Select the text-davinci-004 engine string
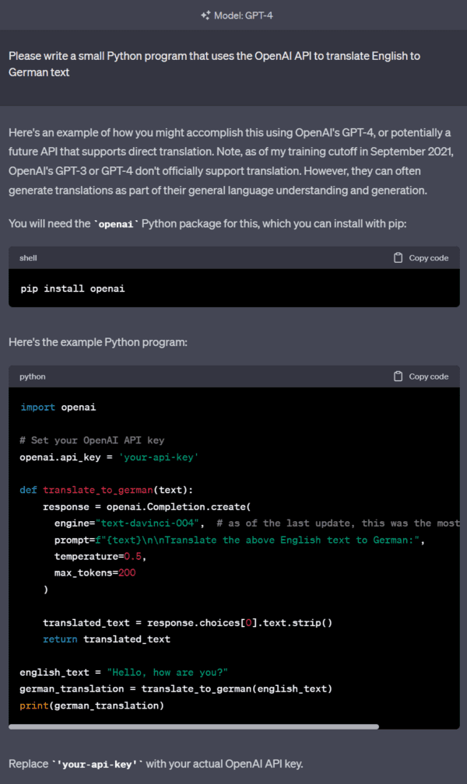This screenshot has width=467, height=784. click(147, 523)
